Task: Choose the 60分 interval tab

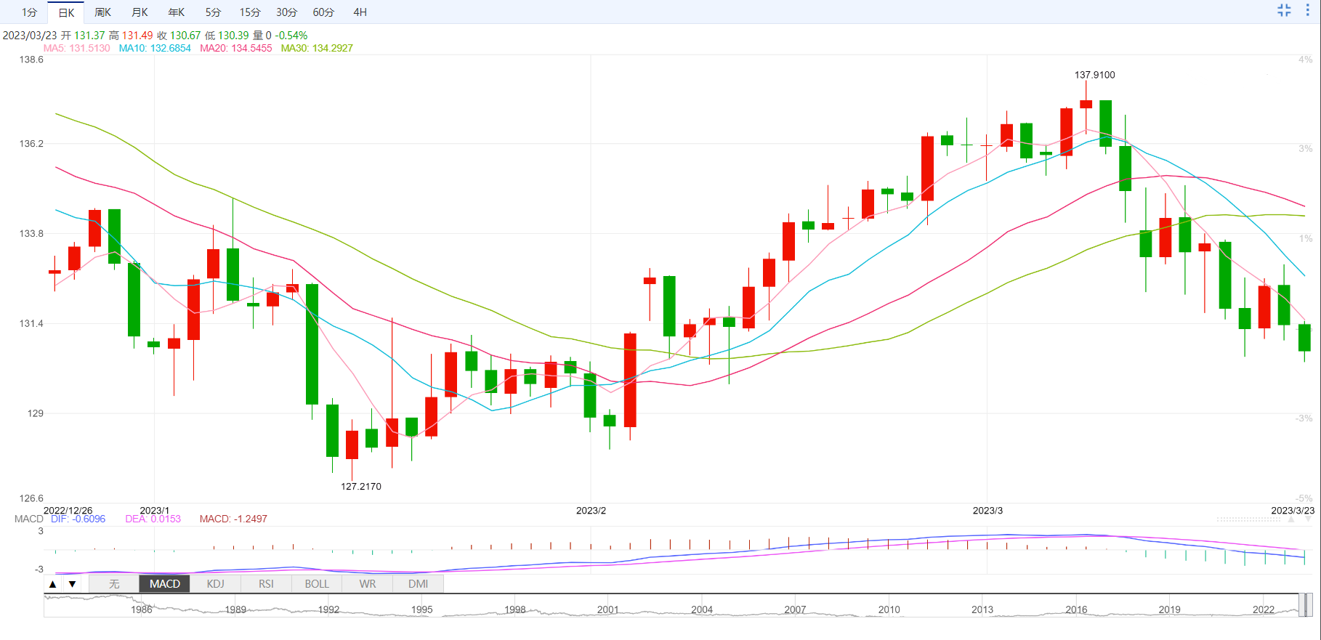Action: [324, 12]
